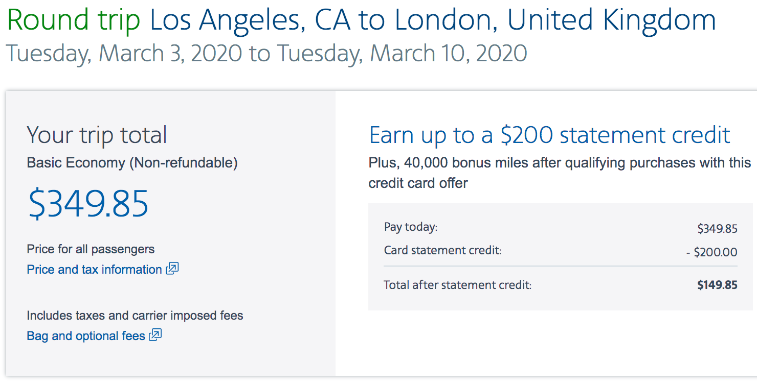Click the green Round trip text
The height and width of the screenshot is (384, 757).
click(74, 20)
